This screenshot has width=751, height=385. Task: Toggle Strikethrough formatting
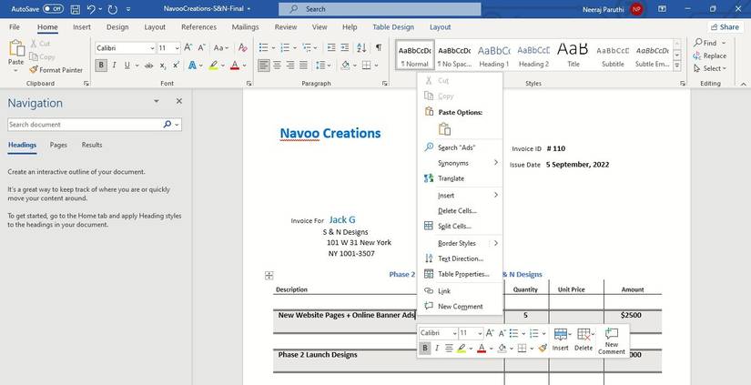pyautogui.click(x=149, y=66)
